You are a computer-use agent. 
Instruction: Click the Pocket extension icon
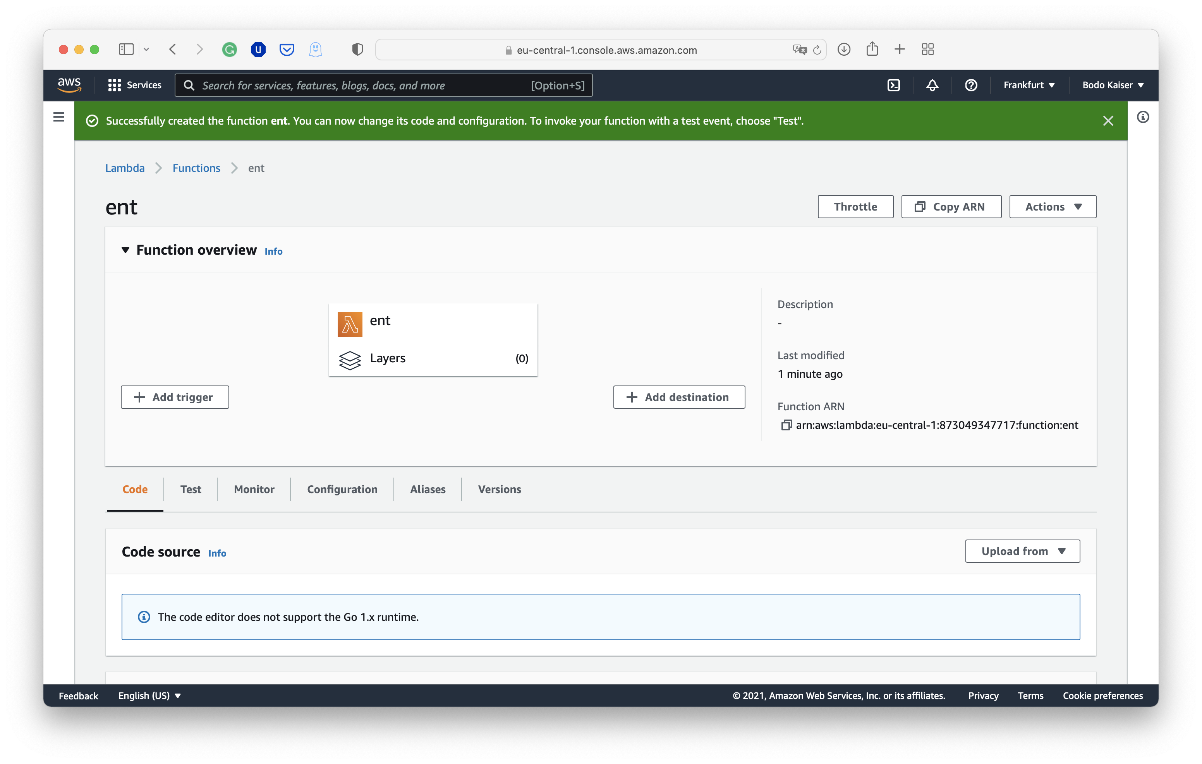click(x=287, y=50)
